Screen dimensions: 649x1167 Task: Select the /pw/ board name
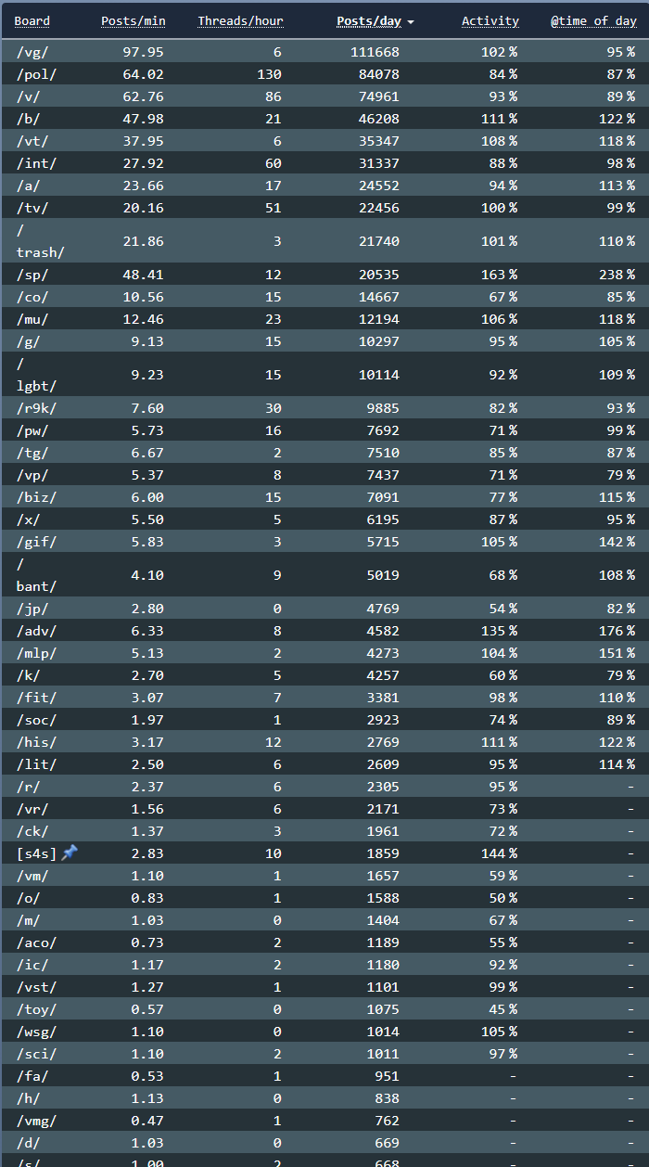pyautogui.click(x=32, y=430)
